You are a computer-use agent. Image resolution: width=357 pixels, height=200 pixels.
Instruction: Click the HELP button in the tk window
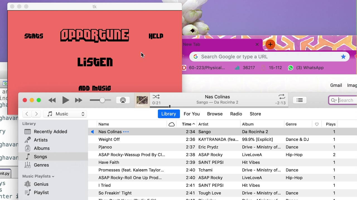(156, 36)
